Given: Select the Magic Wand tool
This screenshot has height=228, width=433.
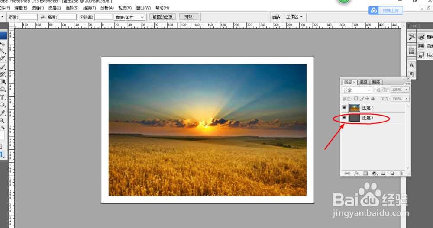Looking at the screenshot, I should pyautogui.click(x=3, y=51).
